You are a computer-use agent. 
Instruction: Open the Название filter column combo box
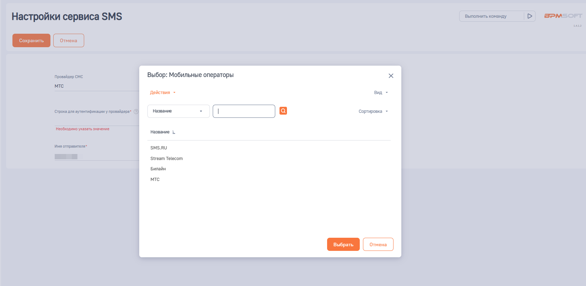tap(179, 111)
